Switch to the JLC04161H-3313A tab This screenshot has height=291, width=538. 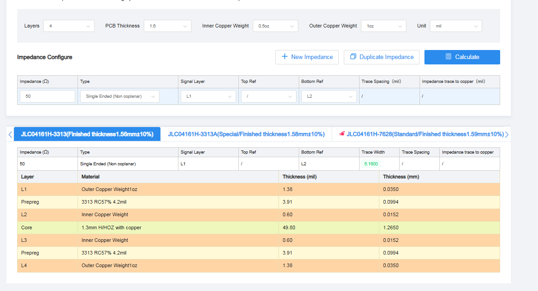[x=246, y=134]
